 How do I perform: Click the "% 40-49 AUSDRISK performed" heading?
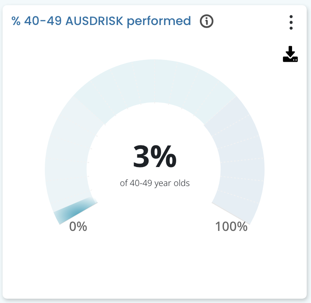point(101,21)
